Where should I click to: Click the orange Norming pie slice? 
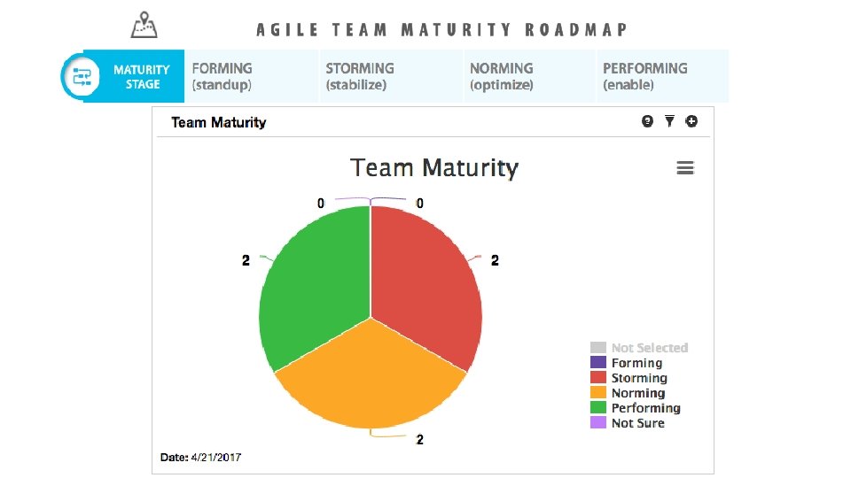tap(371, 376)
